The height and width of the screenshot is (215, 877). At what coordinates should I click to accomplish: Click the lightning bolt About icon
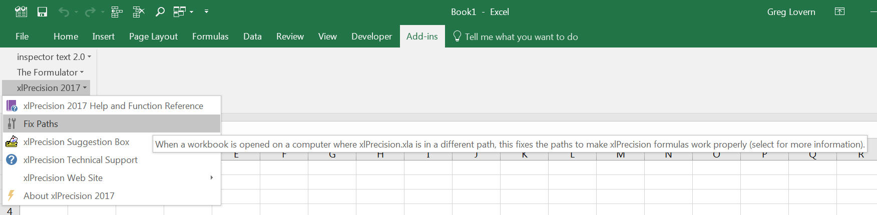click(x=11, y=195)
